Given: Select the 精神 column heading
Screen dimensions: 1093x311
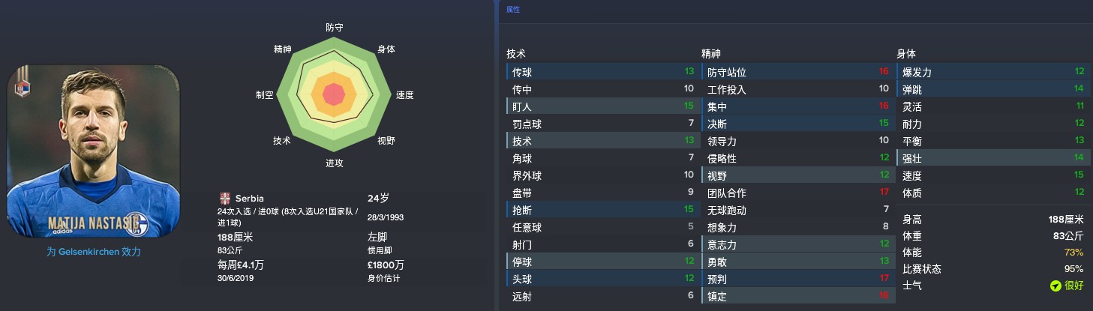Looking at the screenshot, I should (x=711, y=54).
